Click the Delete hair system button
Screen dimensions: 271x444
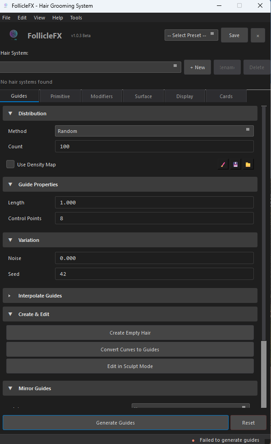(x=257, y=67)
